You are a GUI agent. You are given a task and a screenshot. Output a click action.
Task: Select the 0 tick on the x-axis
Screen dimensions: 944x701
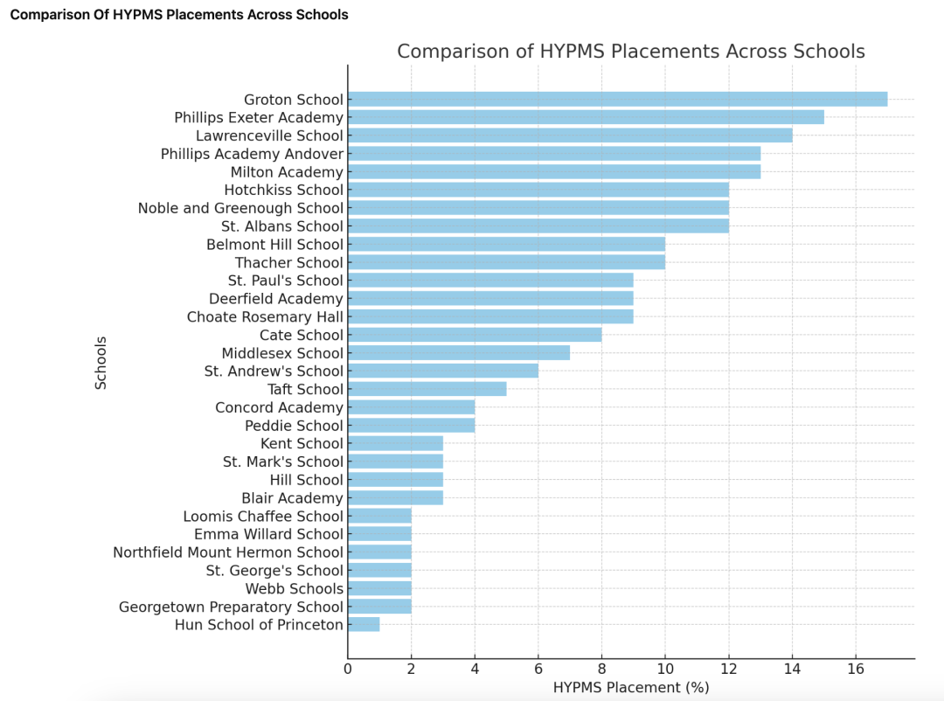click(348, 670)
